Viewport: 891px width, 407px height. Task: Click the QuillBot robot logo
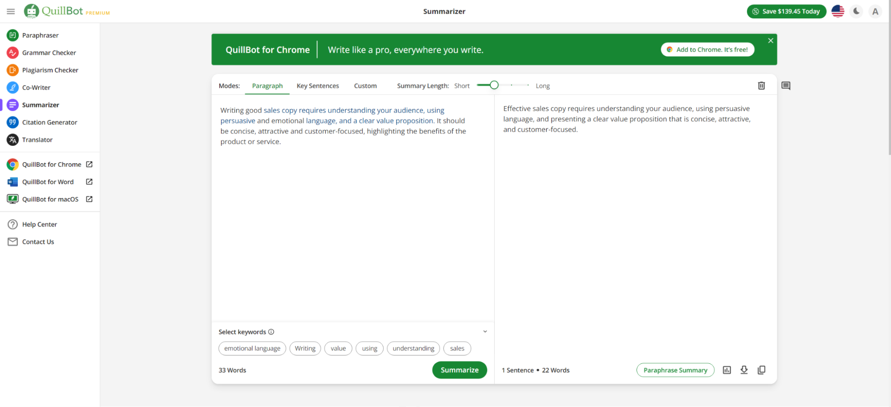pyautogui.click(x=31, y=11)
